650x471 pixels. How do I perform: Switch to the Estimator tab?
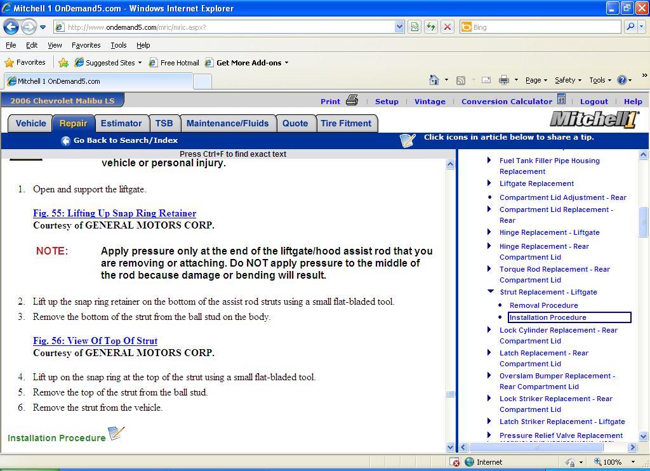[121, 123]
